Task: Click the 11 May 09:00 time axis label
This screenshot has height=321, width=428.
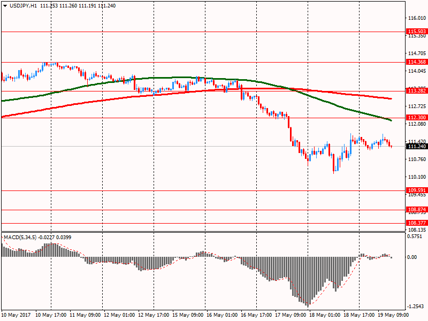Action: pos(85,315)
